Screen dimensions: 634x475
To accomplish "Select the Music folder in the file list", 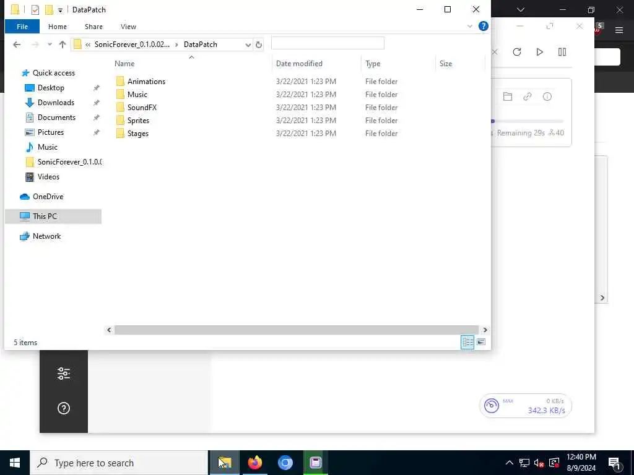I will coord(137,95).
